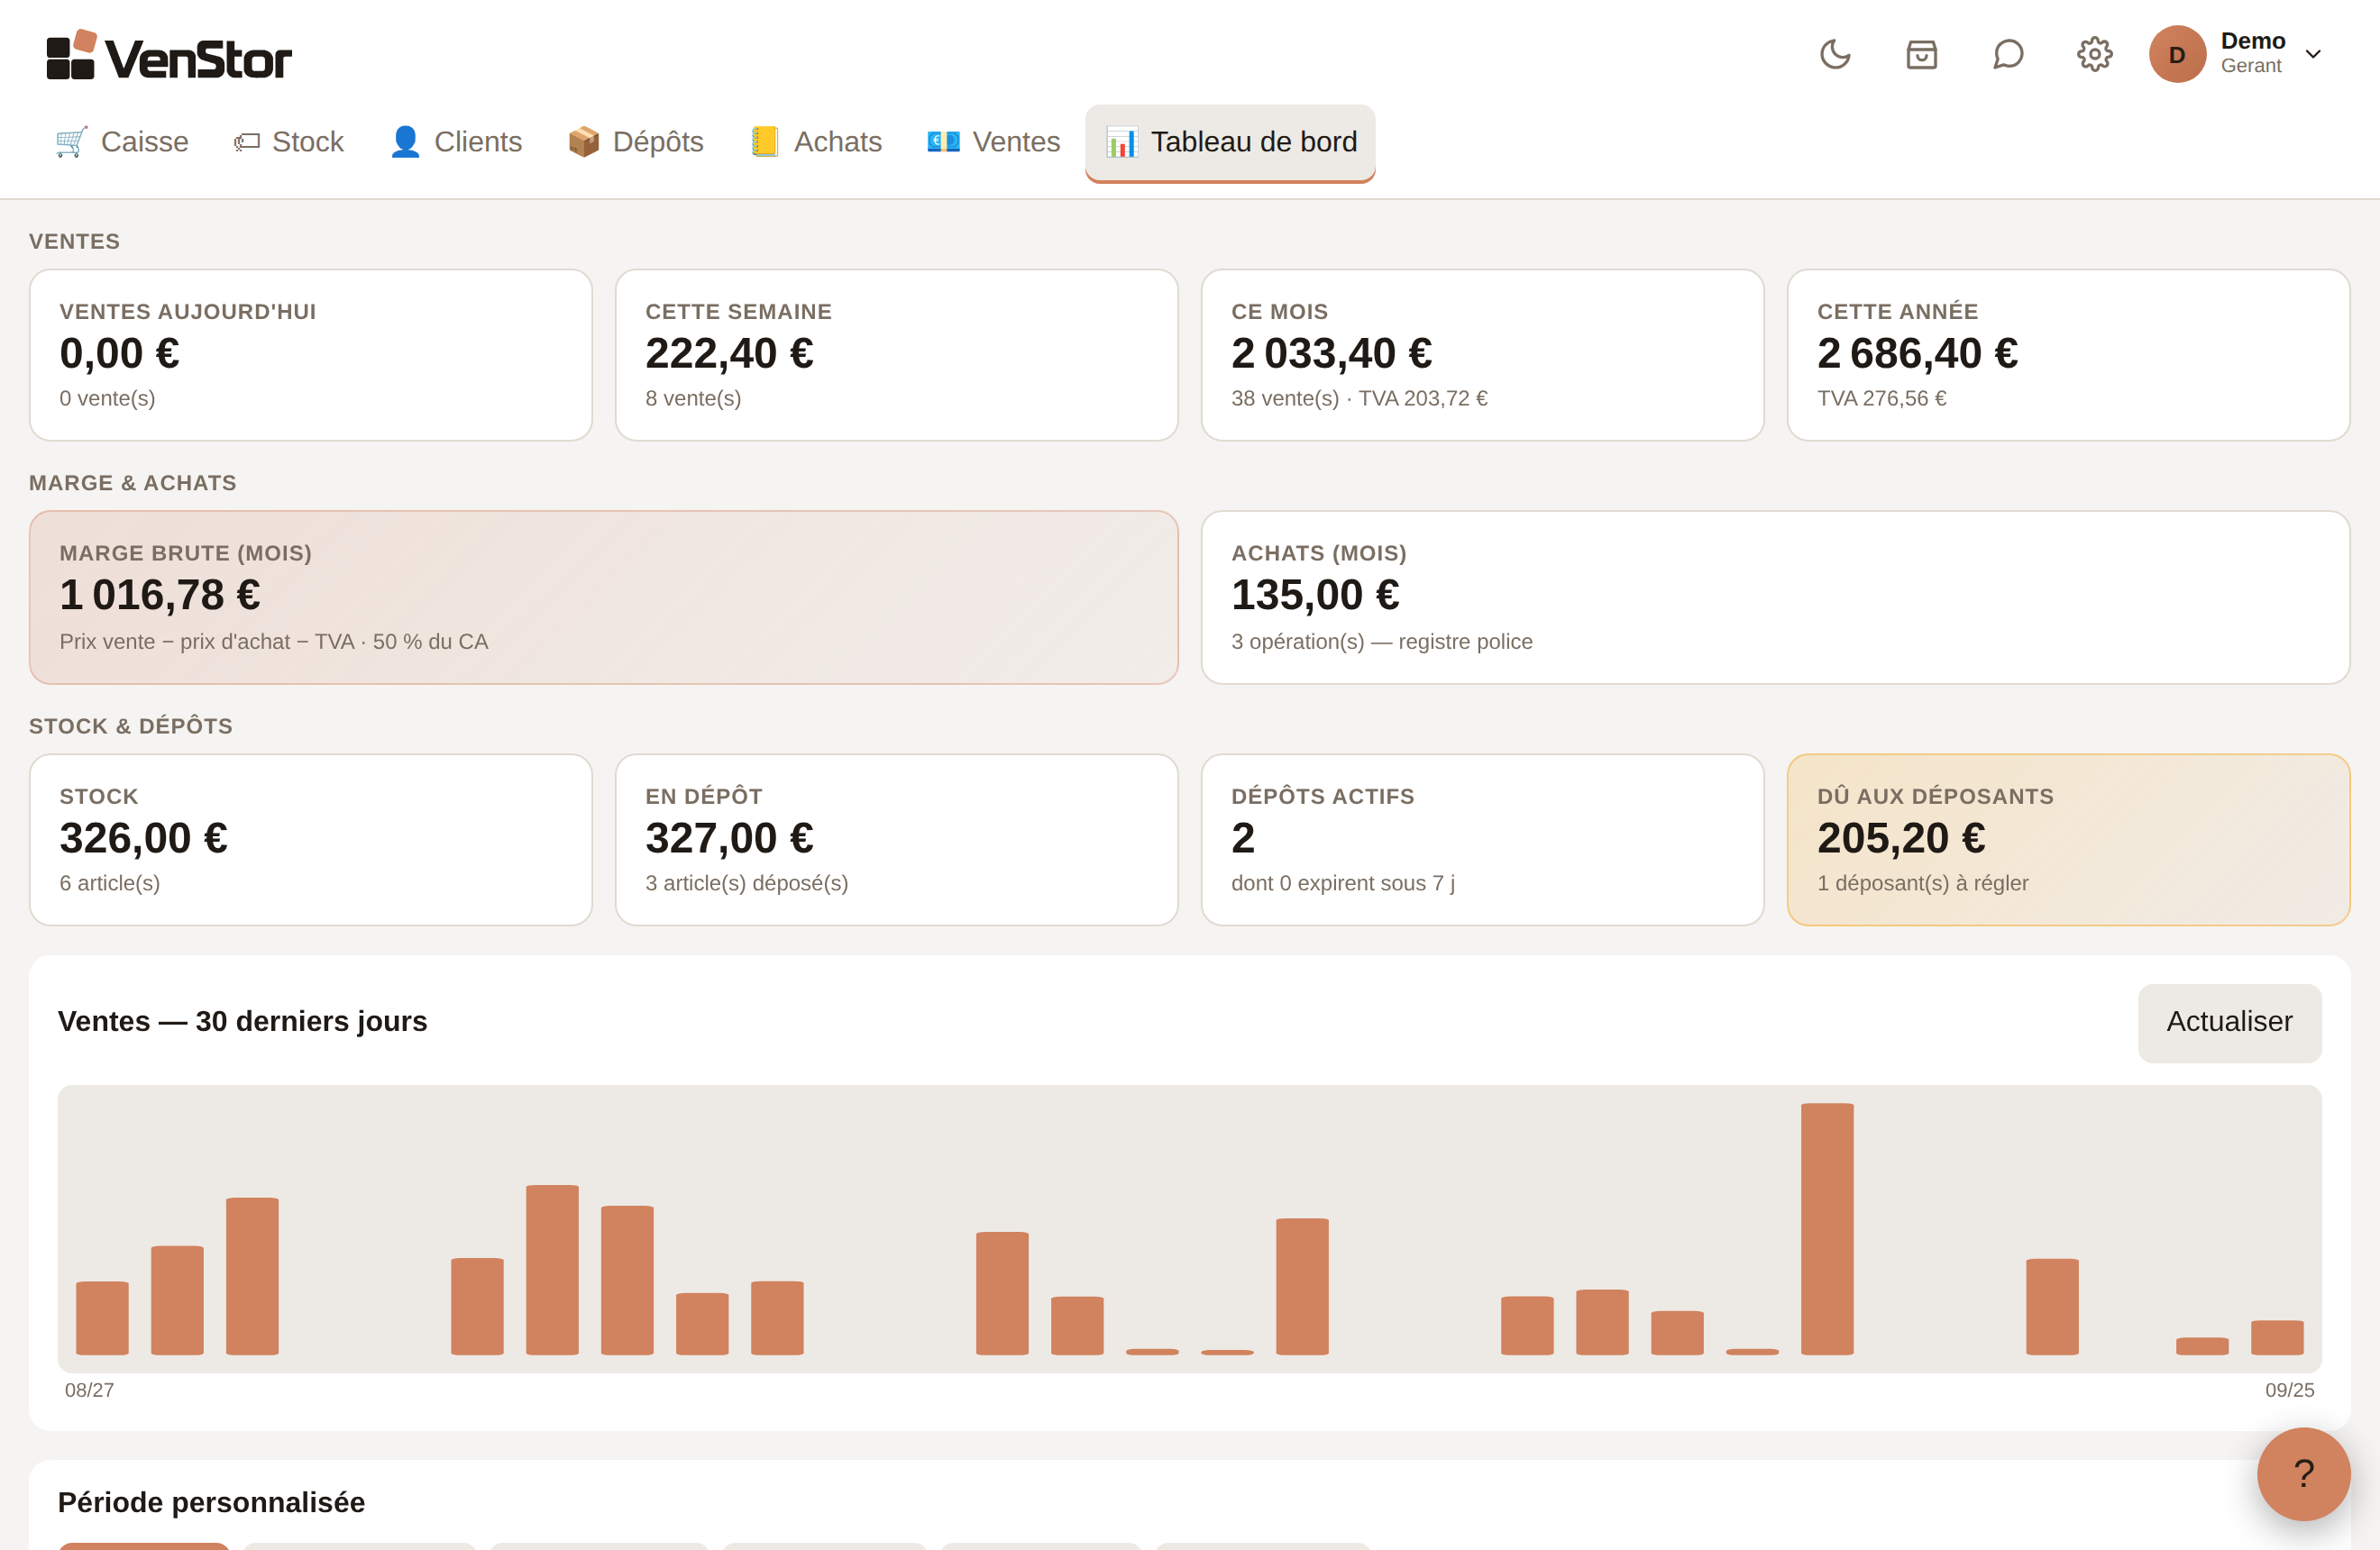Image resolution: width=2380 pixels, height=1550 pixels.
Task: Click the 09/25 chart date label
Action: [x=2289, y=1390]
